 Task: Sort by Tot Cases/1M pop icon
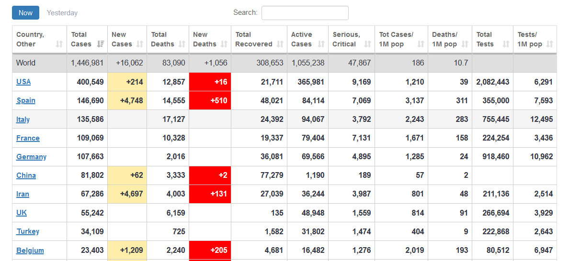pyautogui.click(x=421, y=44)
